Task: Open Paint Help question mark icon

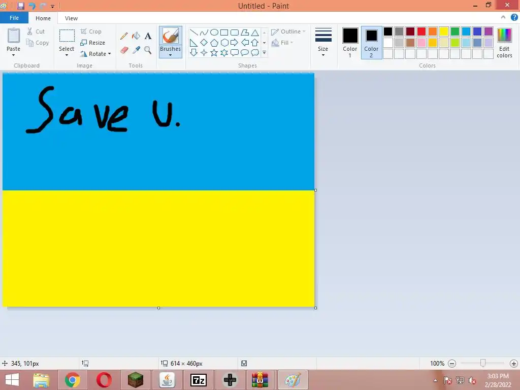Action: 514,18
